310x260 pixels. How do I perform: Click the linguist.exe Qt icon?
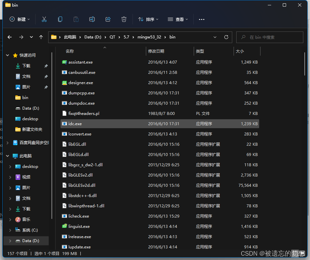64,226
